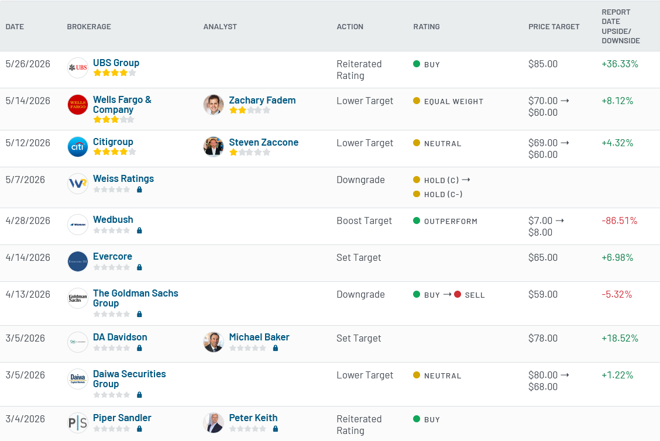Open the UBS Group link
This screenshot has width=660, height=441.
click(116, 63)
